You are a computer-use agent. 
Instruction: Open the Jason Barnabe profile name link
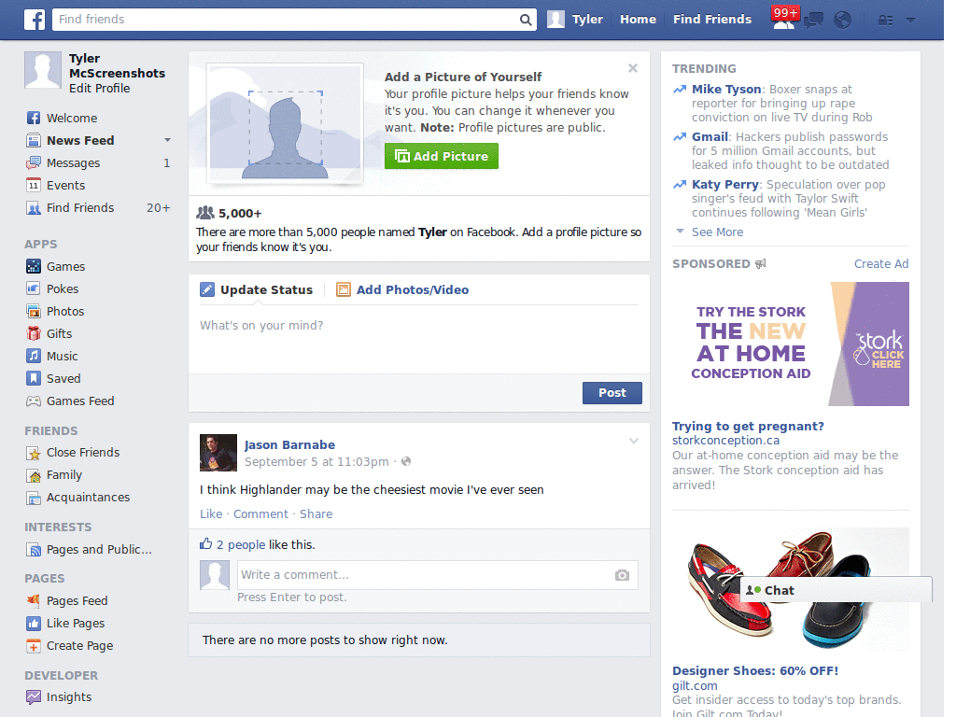pos(289,445)
